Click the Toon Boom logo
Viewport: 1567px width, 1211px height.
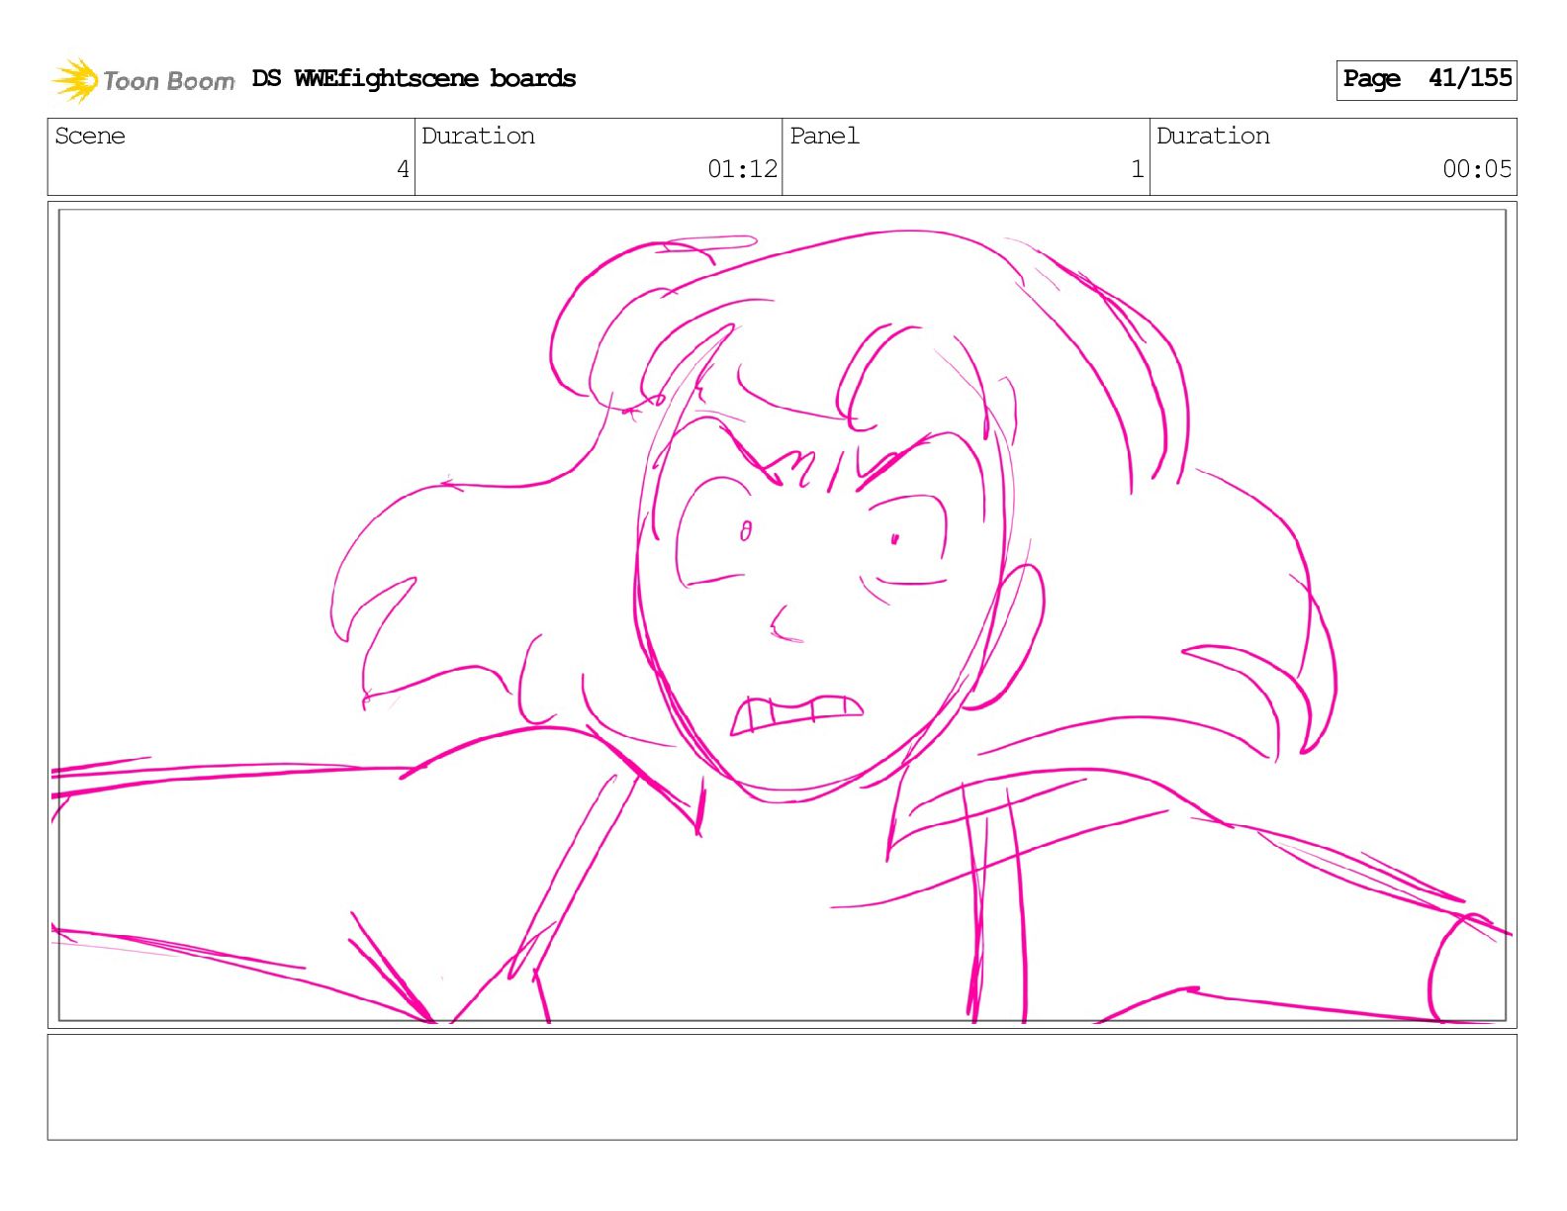point(142,80)
